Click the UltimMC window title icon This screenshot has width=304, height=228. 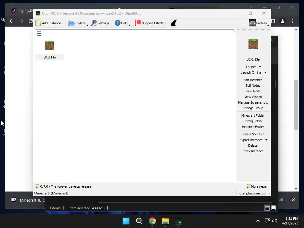pyautogui.click(x=38, y=13)
